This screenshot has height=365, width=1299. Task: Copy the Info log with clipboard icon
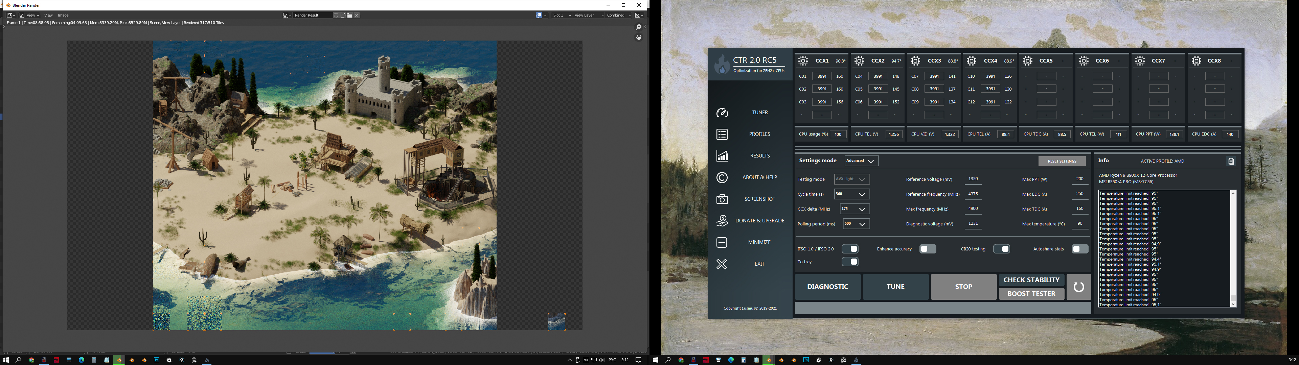(x=1231, y=161)
